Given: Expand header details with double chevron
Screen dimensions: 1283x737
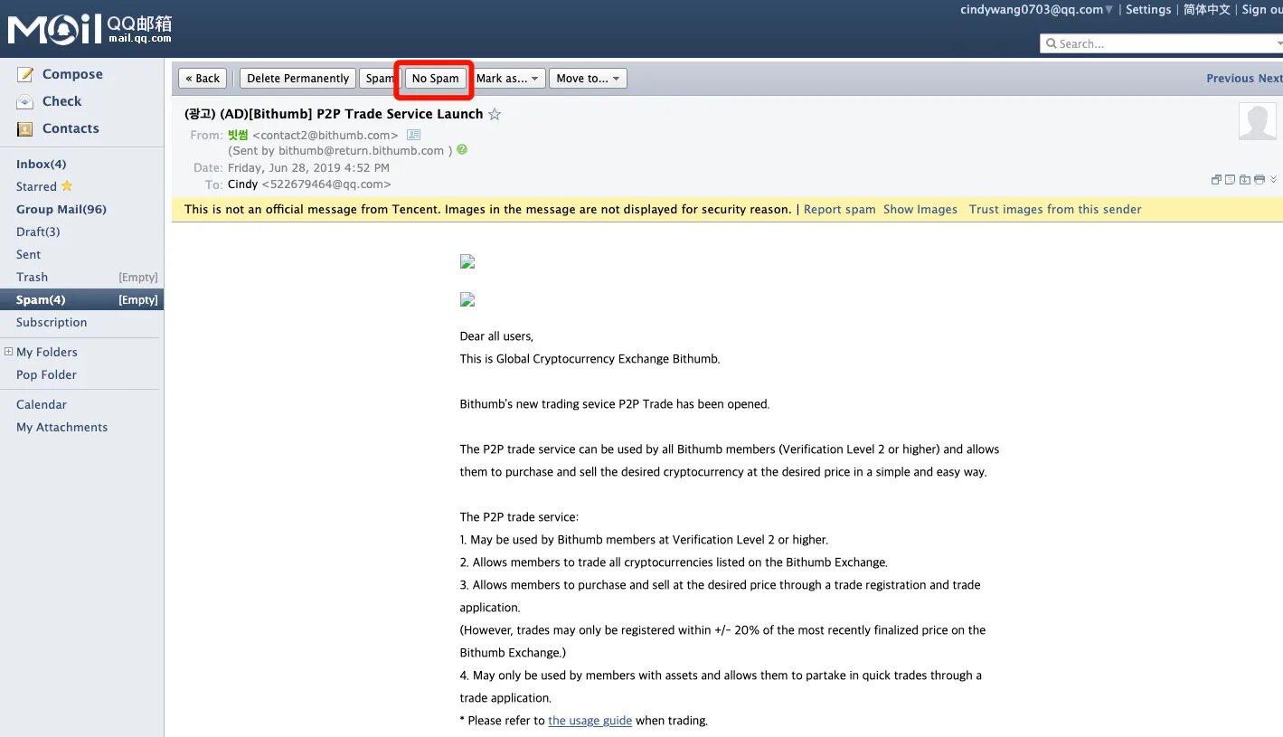Looking at the screenshot, I should coord(1273,179).
